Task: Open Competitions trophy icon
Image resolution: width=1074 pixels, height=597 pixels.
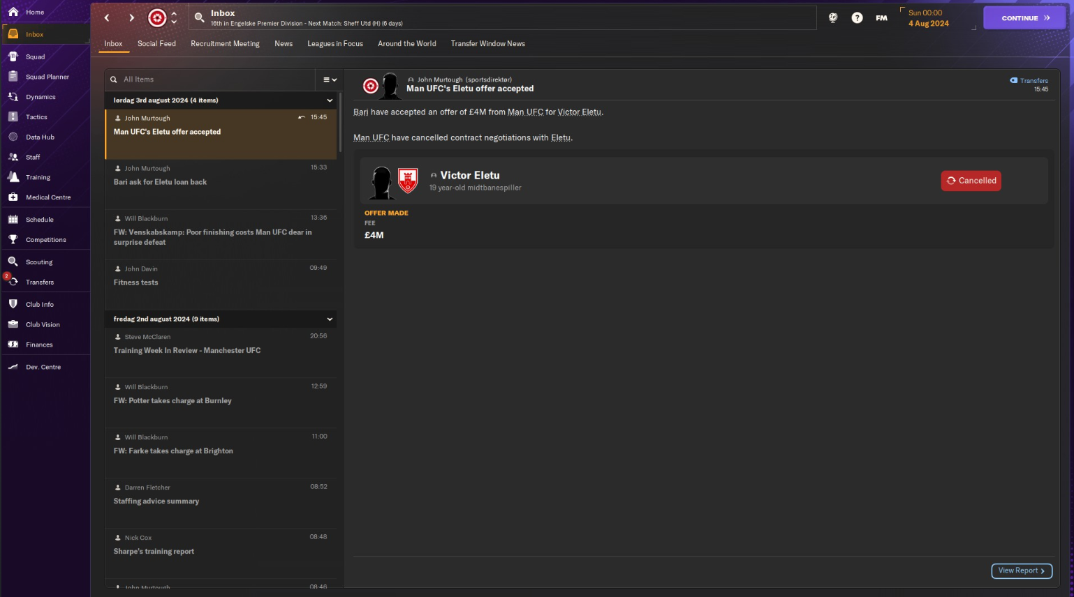Action: [x=13, y=240]
